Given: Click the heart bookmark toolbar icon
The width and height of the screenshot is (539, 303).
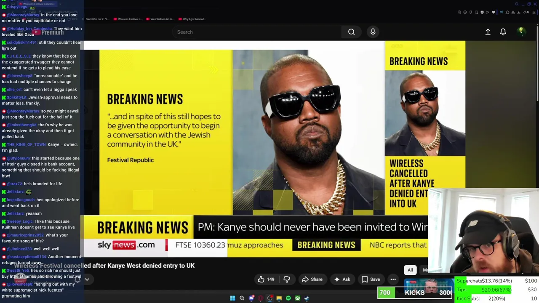Looking at the screenshot, I should pos(494,12).
